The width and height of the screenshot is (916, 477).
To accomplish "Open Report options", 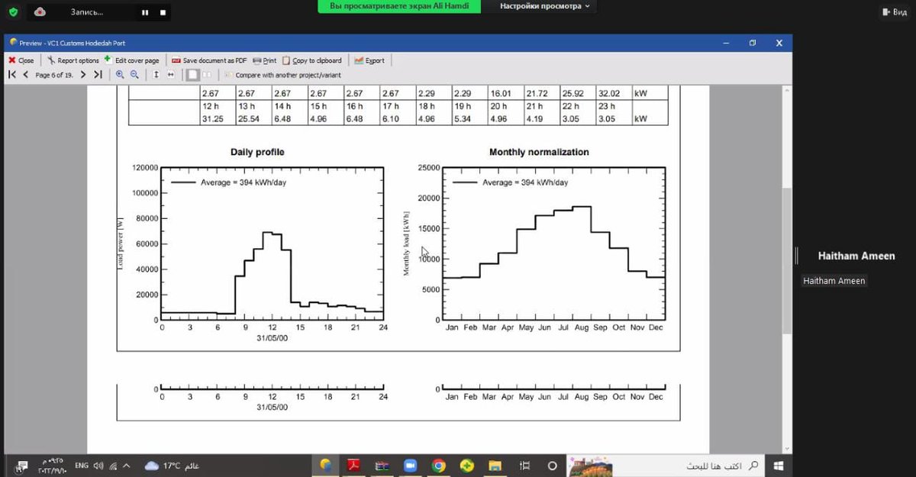I will [x=73, y=60].
